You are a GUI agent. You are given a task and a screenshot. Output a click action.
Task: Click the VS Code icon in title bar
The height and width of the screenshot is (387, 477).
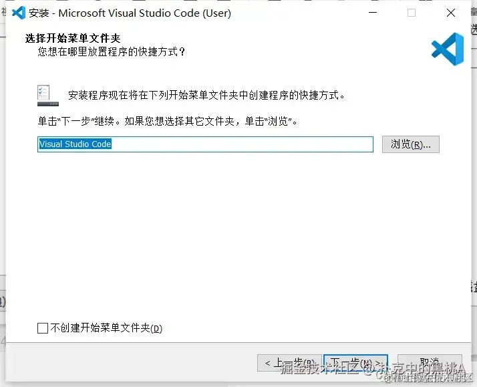pos(19,13)
